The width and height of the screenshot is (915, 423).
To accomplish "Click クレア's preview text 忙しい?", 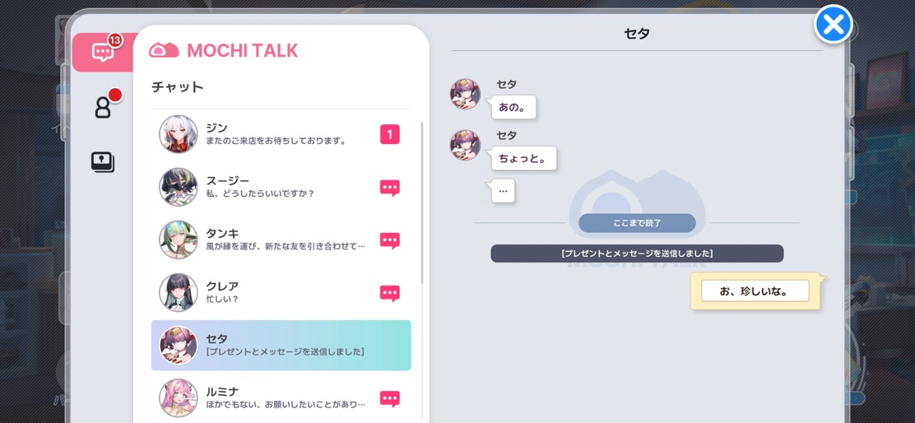I will pos(222,300).
